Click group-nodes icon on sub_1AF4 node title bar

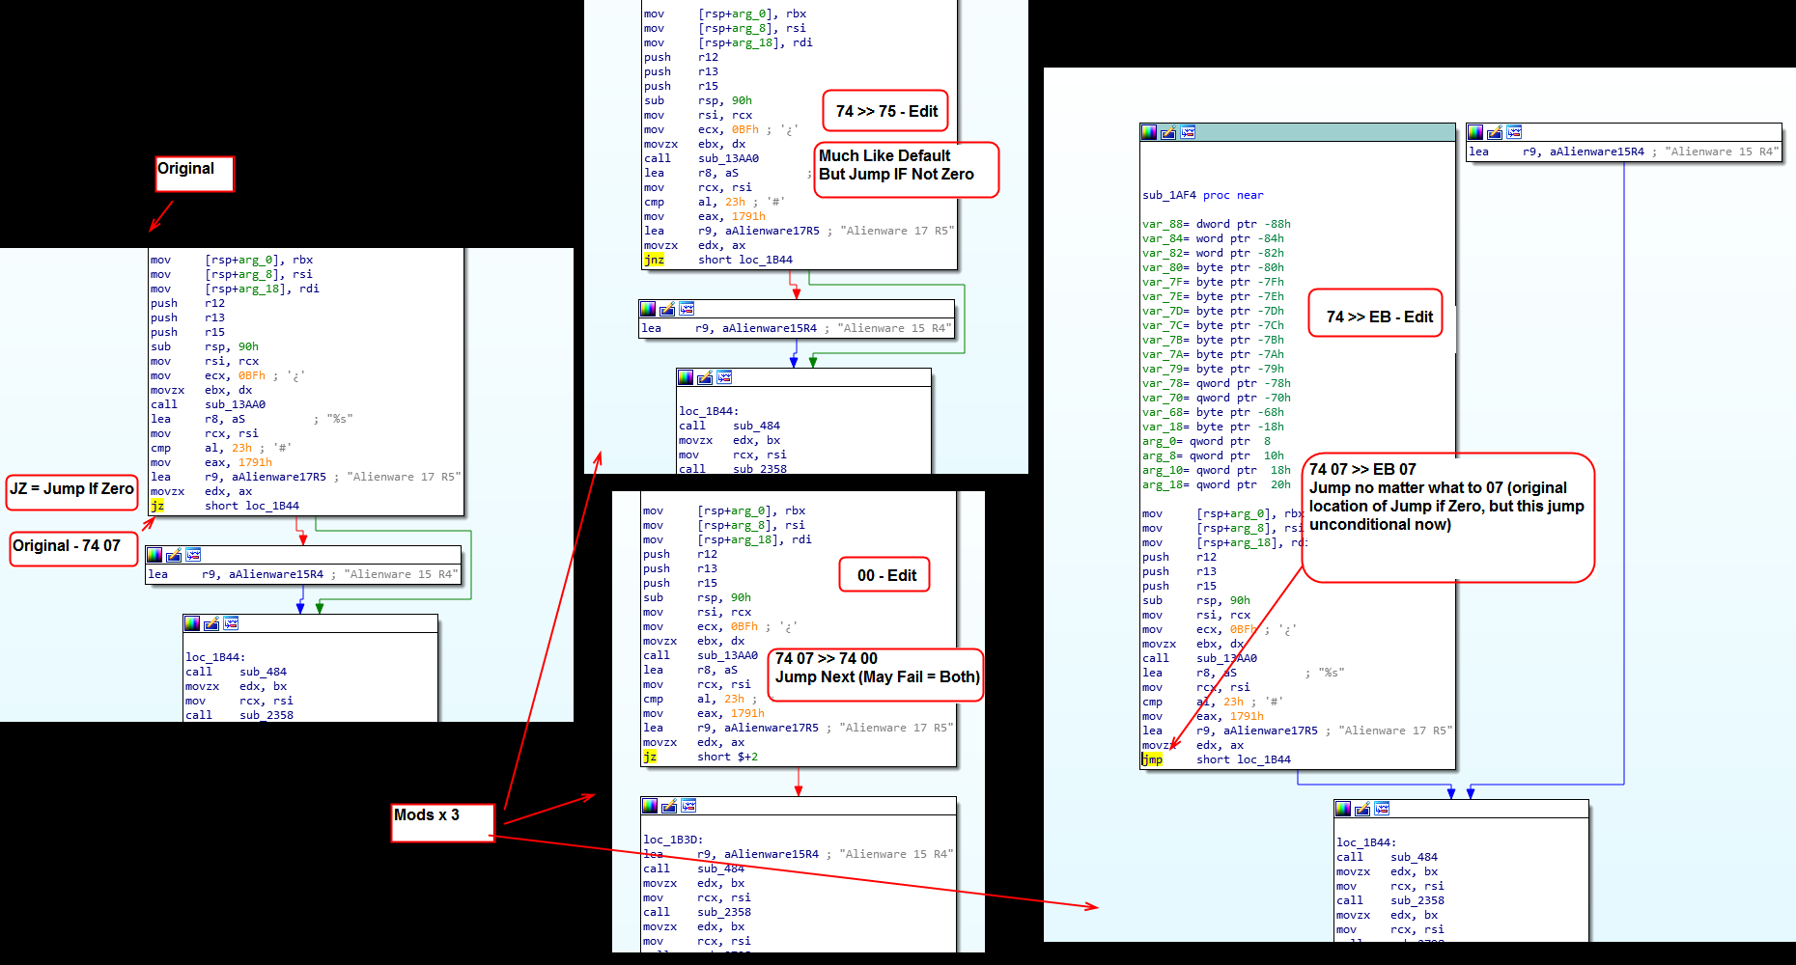coord(1188,132)
